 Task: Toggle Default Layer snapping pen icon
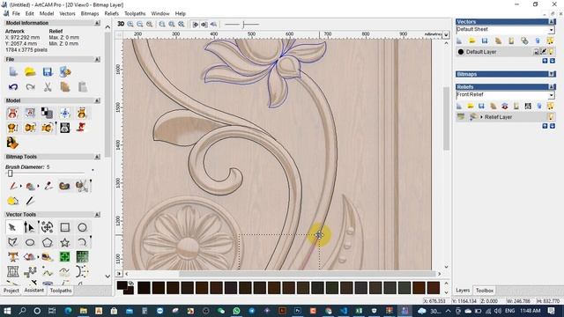click(x=544, y=52)
